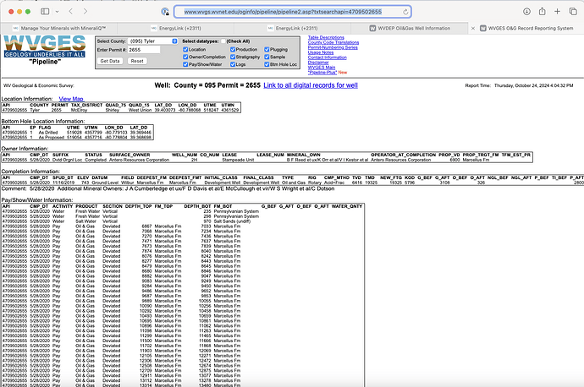This screenshot has height=387, width=584.
Task: Go to WVGES Main link
Action: [322, 68]
